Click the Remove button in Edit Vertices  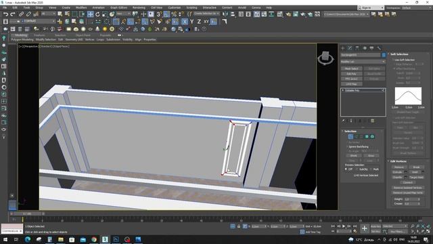pyautogui.click(x=398, y=167)
